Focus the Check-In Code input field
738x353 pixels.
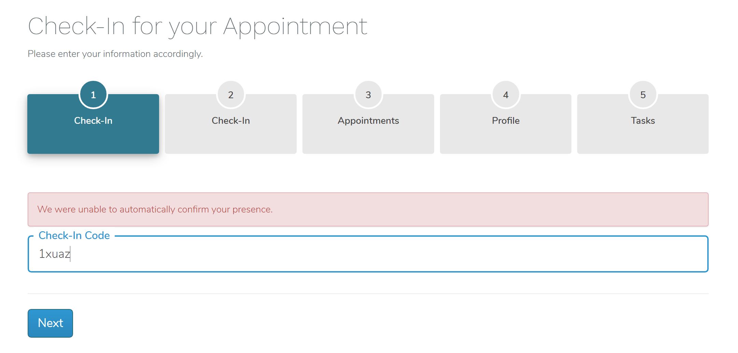coord(341,254)
